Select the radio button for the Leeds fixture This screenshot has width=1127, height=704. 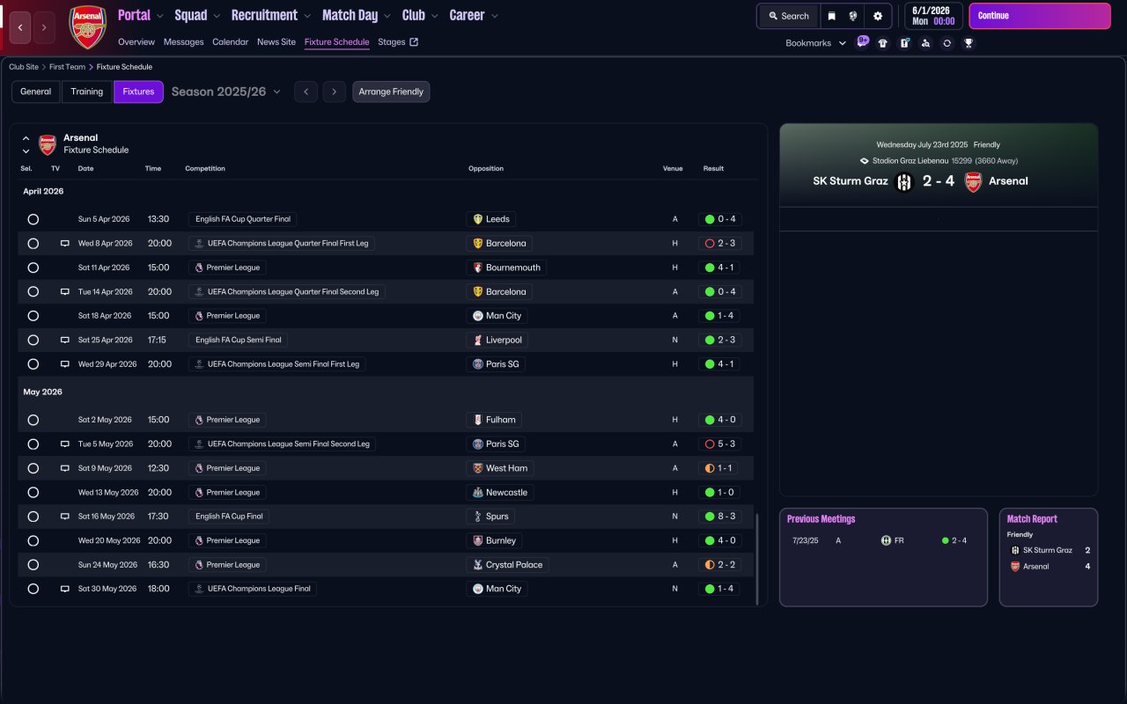[33, 219]
